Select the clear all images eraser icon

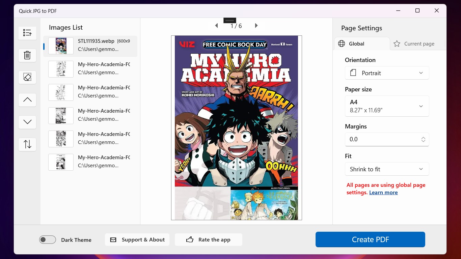[27, 77]
